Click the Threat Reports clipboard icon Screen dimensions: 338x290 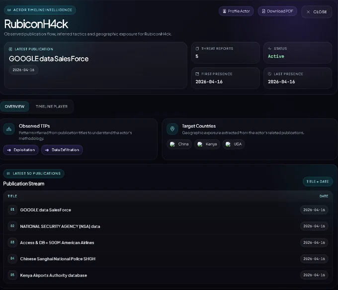197,49
